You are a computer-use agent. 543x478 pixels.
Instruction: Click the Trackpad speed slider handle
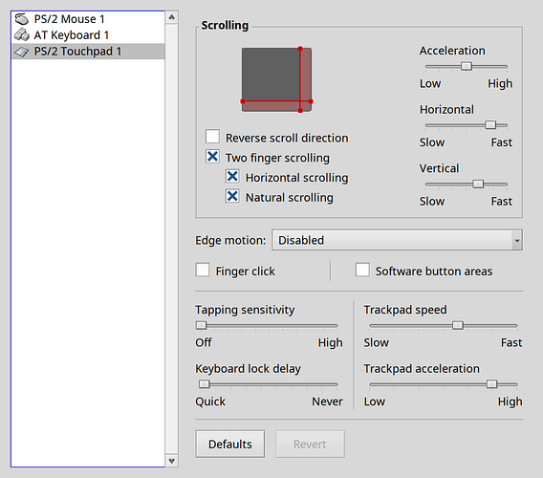point(458,325)
